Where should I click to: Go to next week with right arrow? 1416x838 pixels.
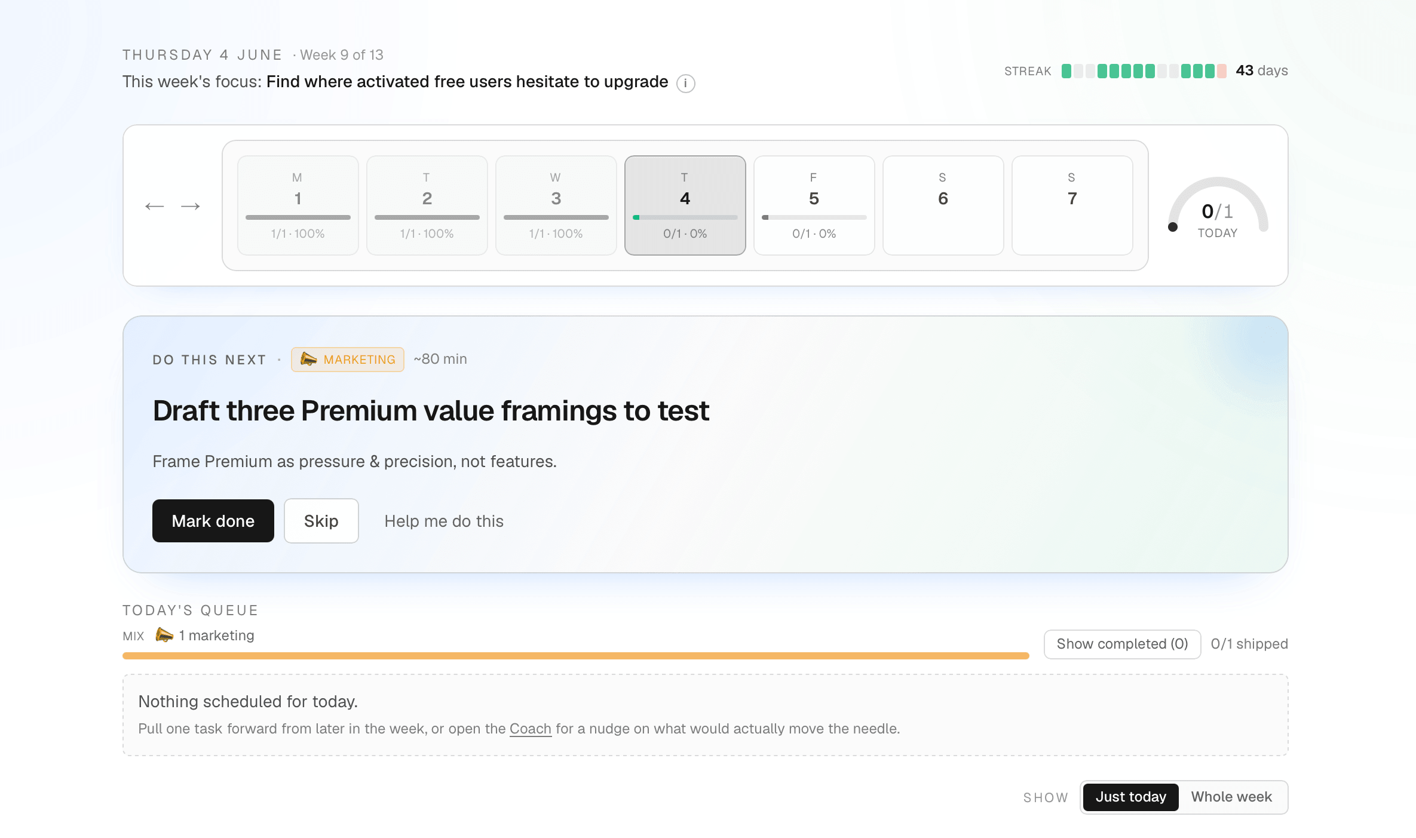[x=191, y=206]
